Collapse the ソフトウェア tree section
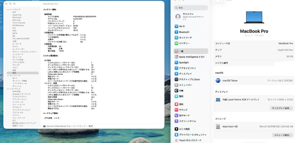297x143 pixels. [x=8, y=89]
